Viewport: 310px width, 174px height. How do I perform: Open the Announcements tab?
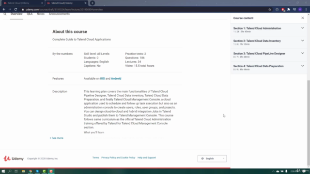(x=59, y=14)
